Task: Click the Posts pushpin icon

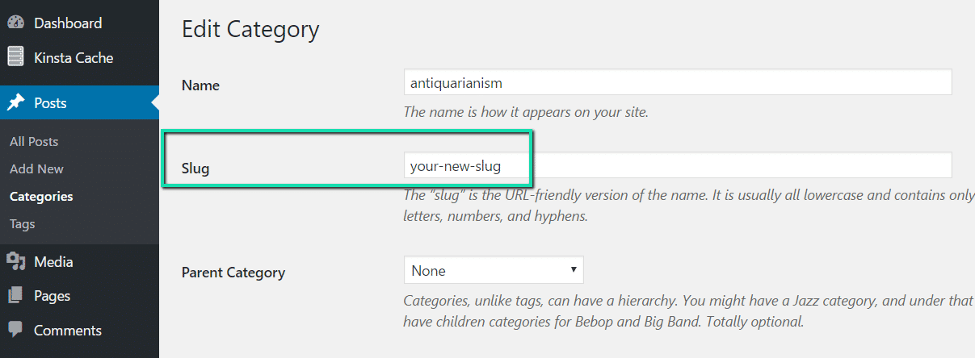Action: (15, 103)
